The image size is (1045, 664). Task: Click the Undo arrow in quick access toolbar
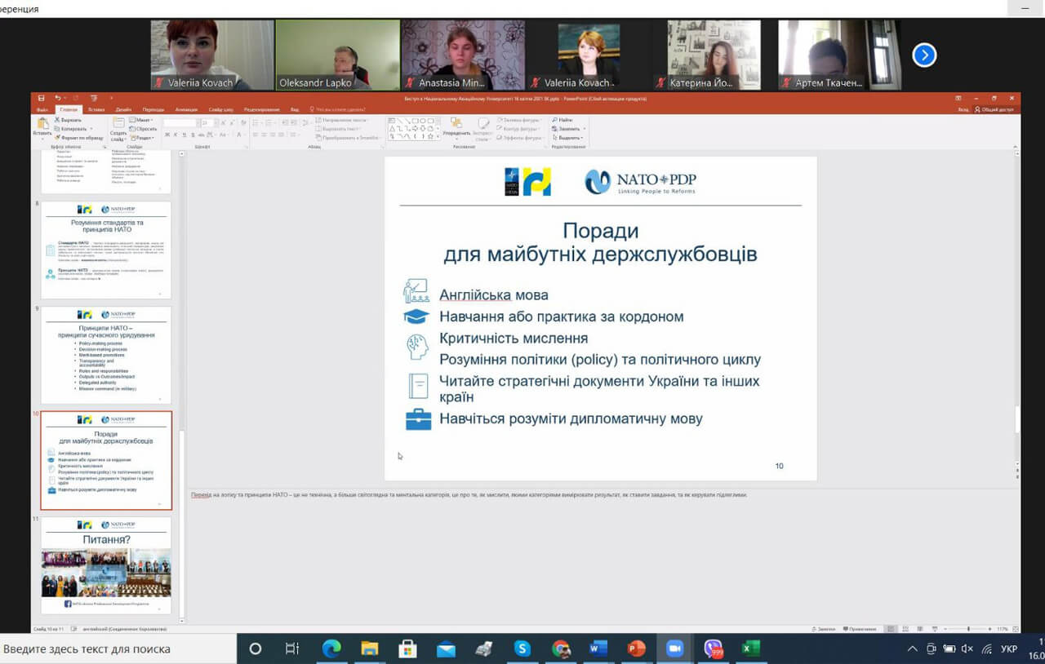coord(58,99)
